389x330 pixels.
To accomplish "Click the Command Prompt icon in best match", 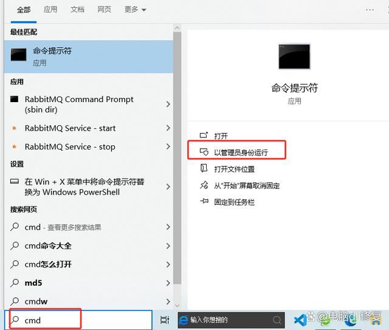I will (x=18, y=55).
